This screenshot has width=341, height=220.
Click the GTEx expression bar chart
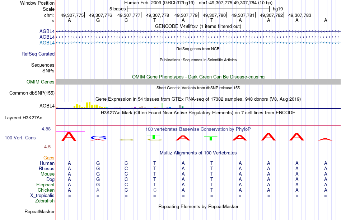[123, 105]
